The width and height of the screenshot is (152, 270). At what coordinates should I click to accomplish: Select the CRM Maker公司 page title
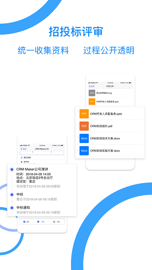tap(42, 149)
